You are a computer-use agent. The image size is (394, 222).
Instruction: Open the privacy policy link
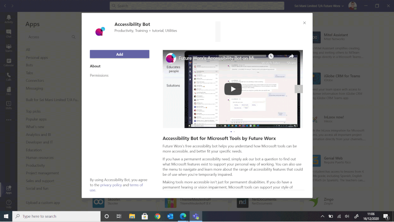point(111,185)
